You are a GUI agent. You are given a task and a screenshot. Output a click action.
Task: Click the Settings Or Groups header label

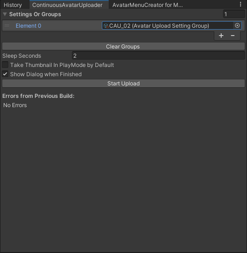pyautogui.click(x=35, y=14)
